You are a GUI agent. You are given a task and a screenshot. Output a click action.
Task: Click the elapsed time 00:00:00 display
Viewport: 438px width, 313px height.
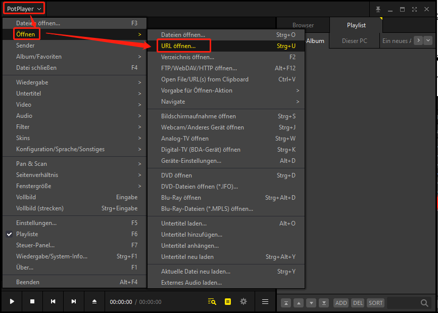pos(121,302)
